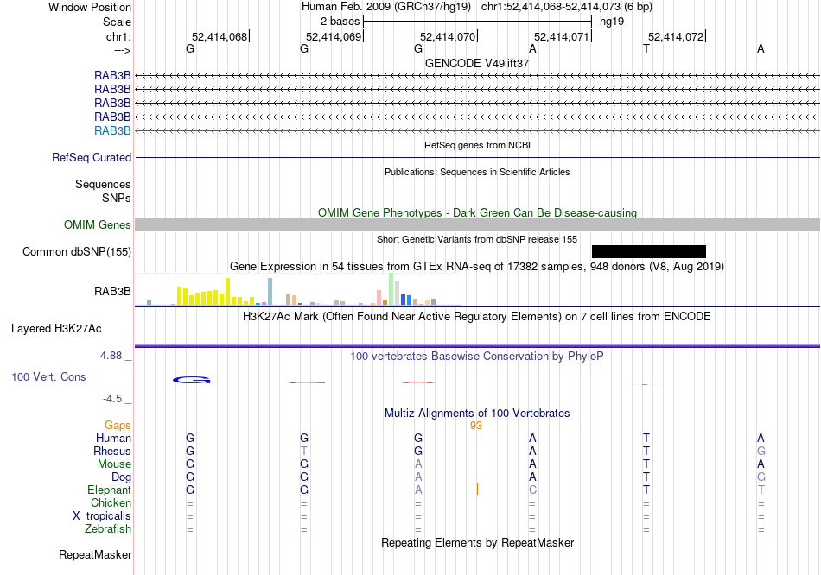Click the light-blue RAB3B transcript label
This screenshot has width=821, height=575.
[112, 131]
